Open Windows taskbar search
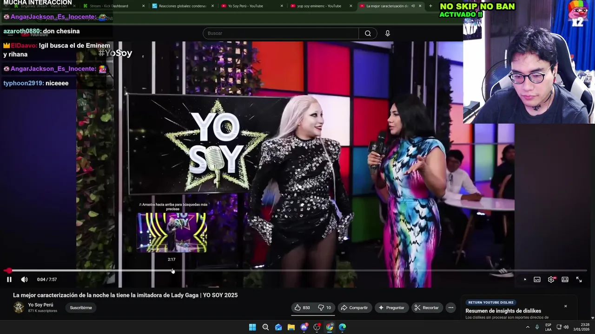Viewport: 595px width, 334px height. pyautogui.click(x=265, y=327)
